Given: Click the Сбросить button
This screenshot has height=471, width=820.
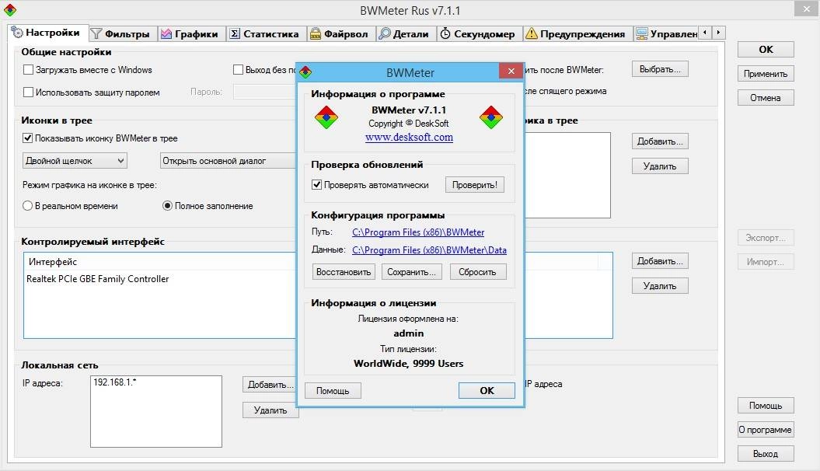Looking at the screenshot, I should (477, 272).
